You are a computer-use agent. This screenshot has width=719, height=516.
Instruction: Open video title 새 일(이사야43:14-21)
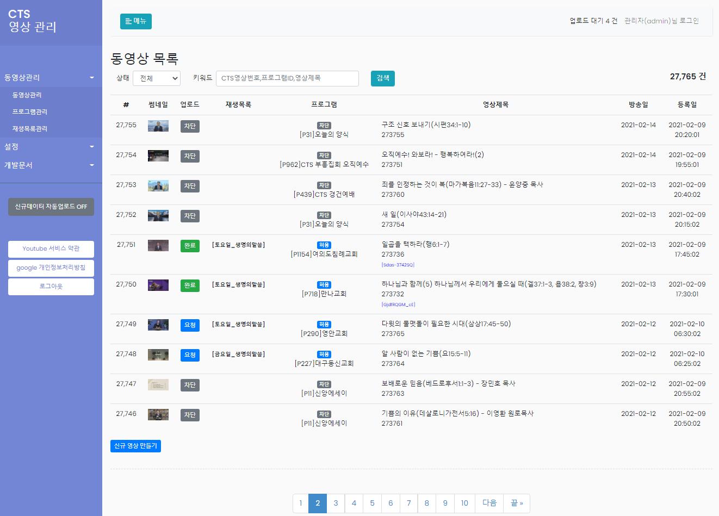[x=414, y=215]
